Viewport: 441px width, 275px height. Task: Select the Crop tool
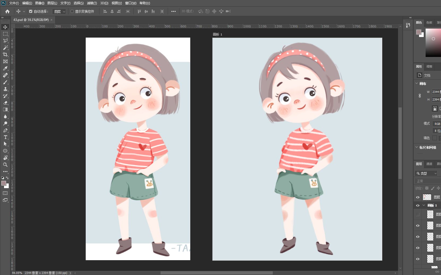click(5, 55)
